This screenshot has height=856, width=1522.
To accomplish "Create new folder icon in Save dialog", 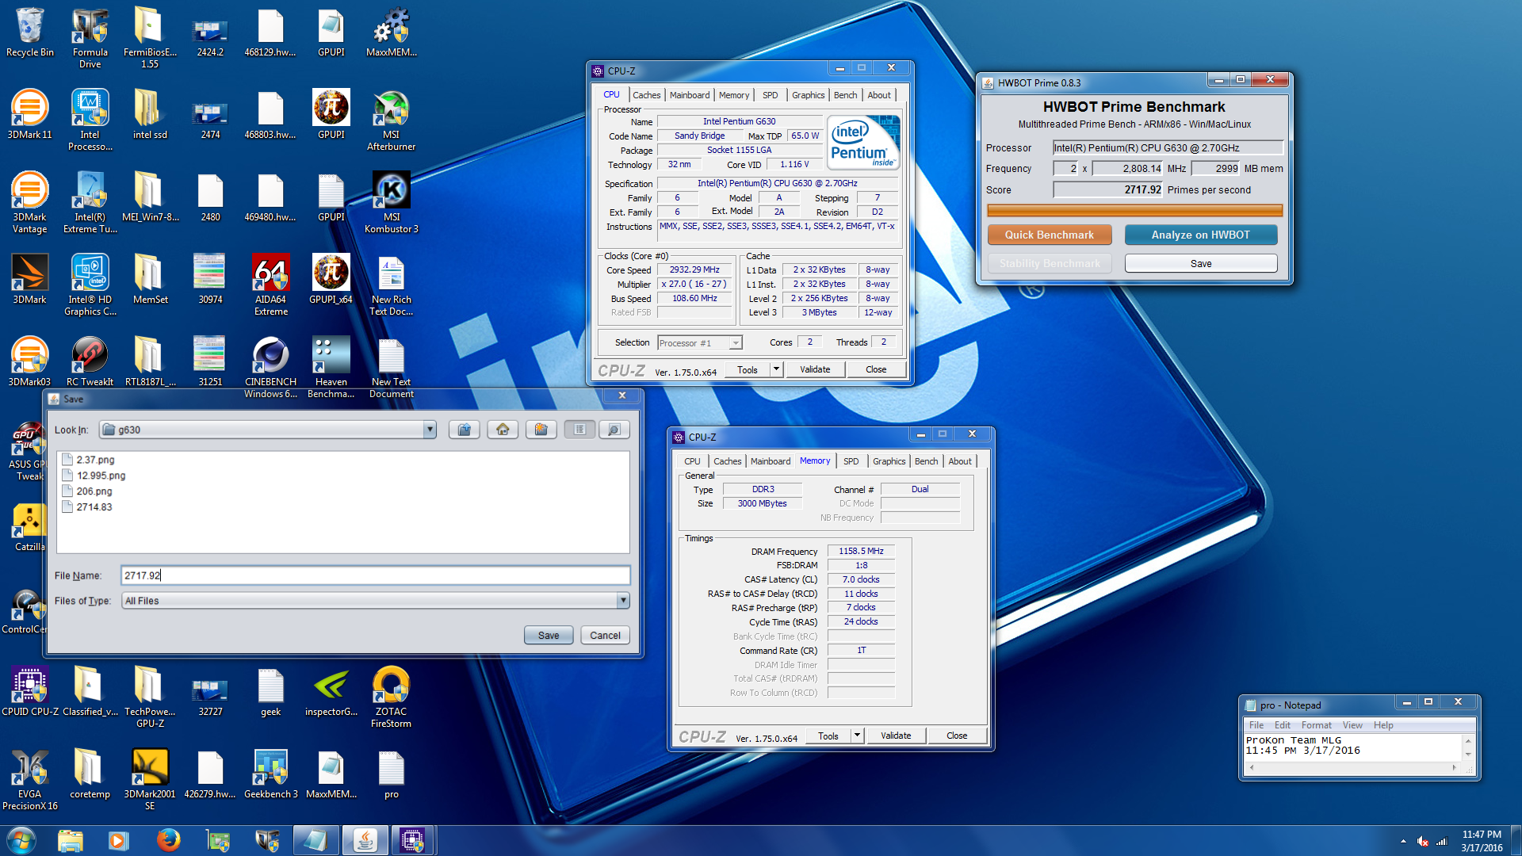I will click(x=541, y=430).
